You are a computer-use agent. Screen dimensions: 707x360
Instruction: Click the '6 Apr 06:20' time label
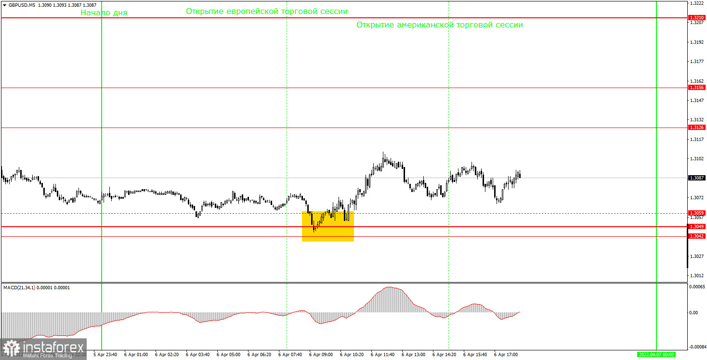259,354
